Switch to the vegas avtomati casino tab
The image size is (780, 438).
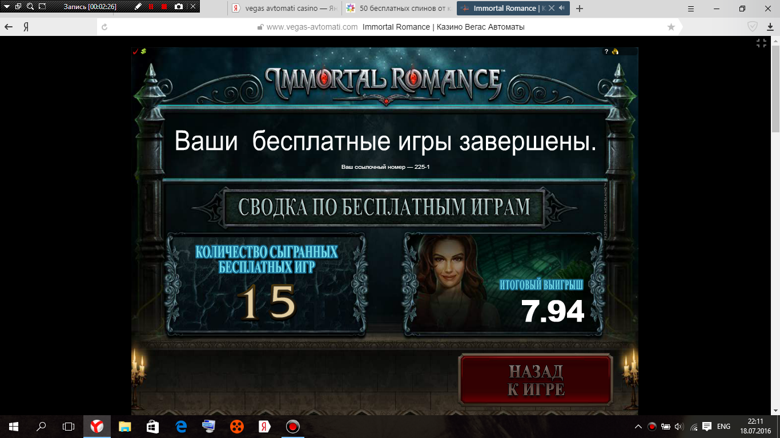click(x=285, y=9)
